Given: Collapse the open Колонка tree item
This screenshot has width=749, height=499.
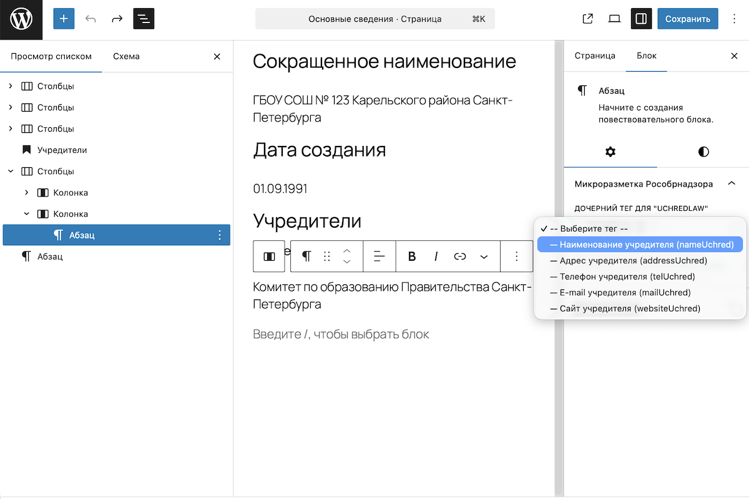Looking at the screenshot, I should (x=26, y=213).
